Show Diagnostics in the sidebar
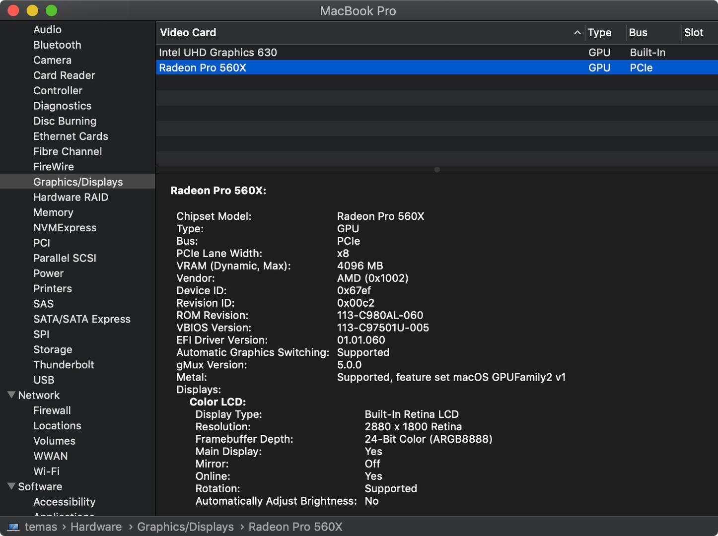 (62, 106)
